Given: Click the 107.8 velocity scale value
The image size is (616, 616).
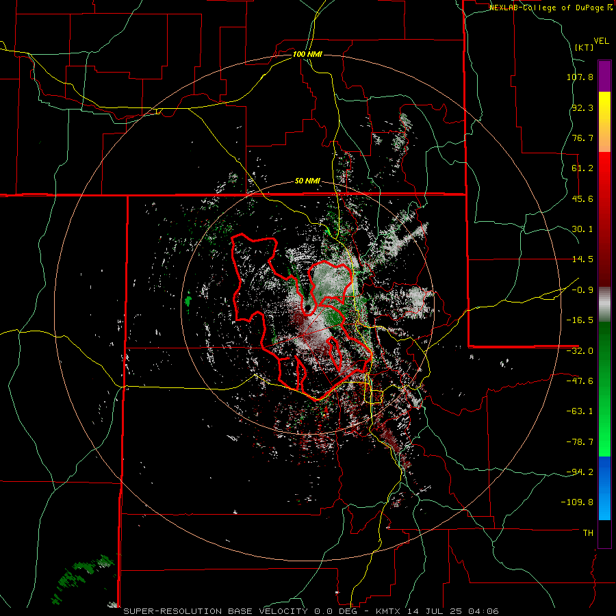Looking at the screenshot, I should click(580, 77).
